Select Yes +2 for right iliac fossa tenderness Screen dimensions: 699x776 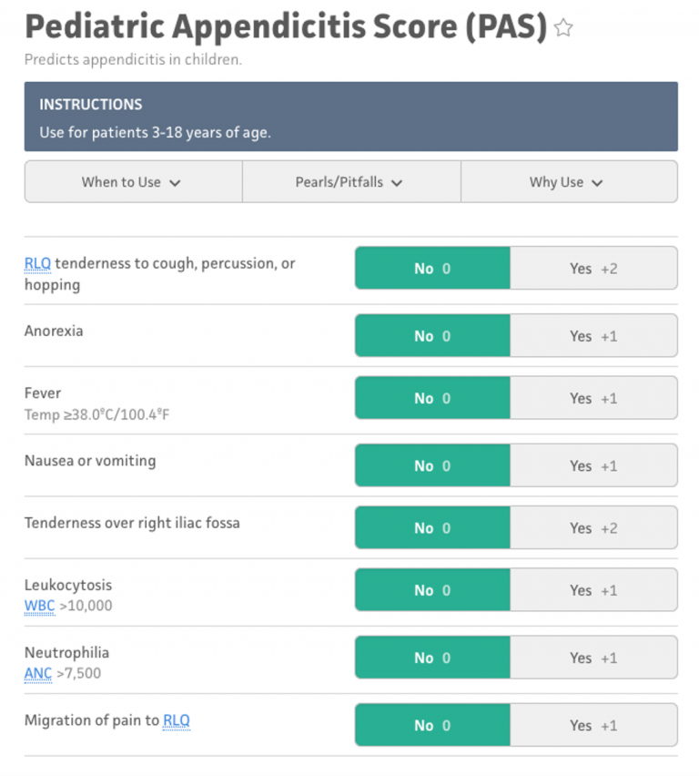[x=593, y=528]
